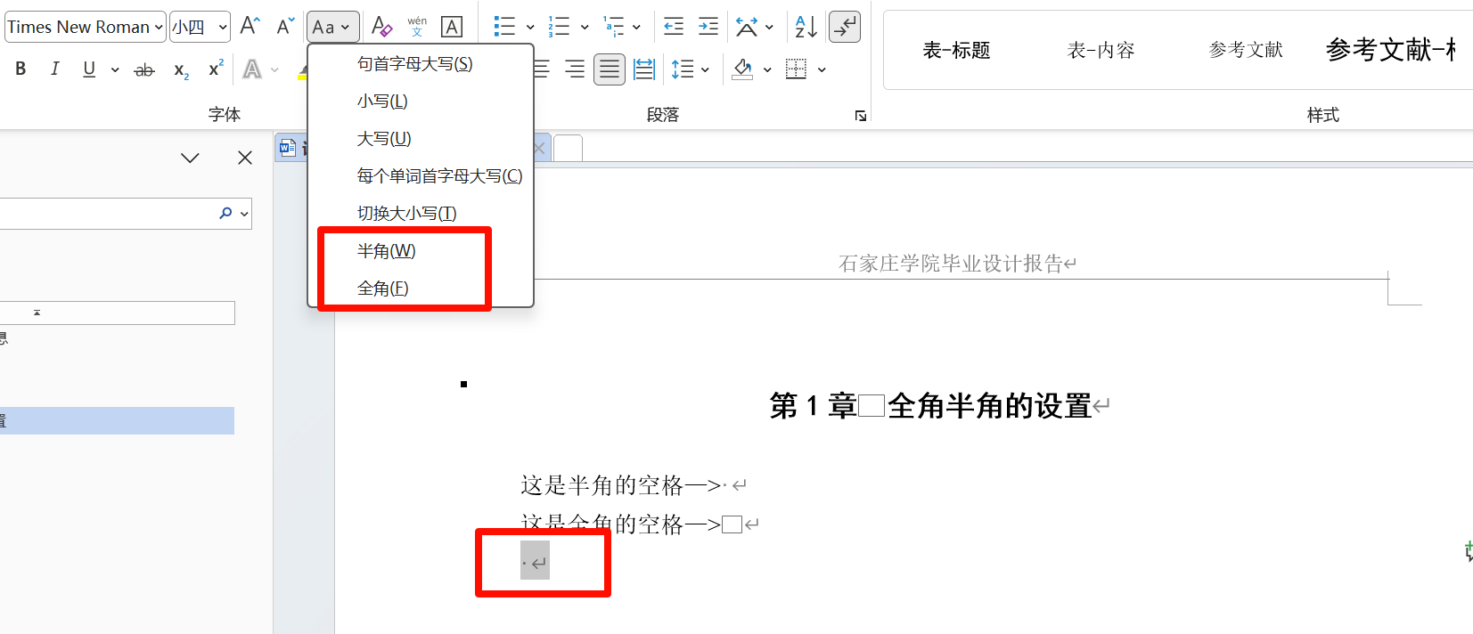Toggle italic formatting
Image resolution: width=1473 pixels, height=634 pixels.
pyautogui.click(x=55, y=69)
